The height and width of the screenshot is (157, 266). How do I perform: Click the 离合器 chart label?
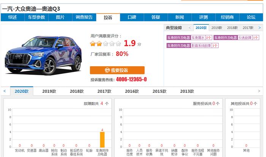click(43, 151)
